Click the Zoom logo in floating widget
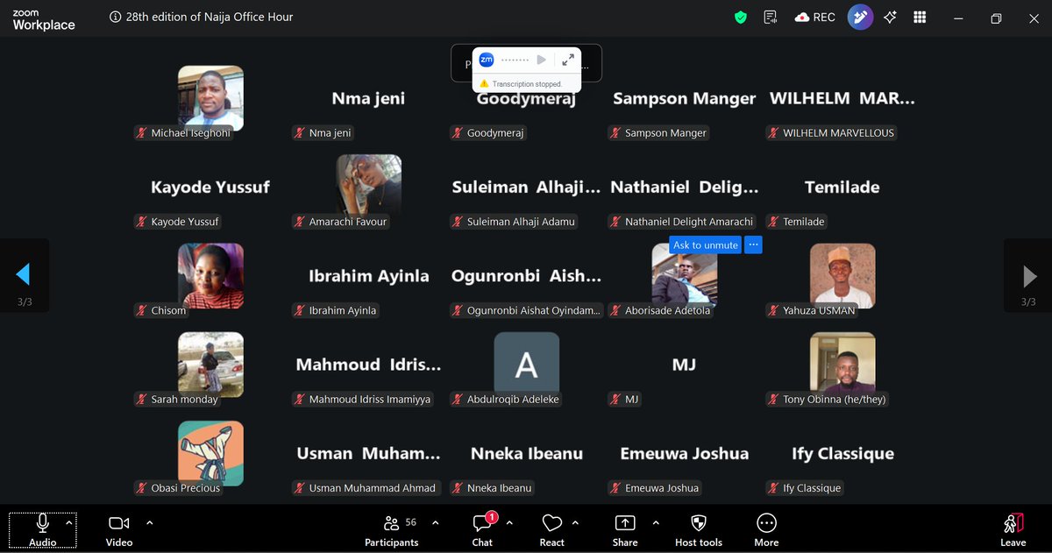 tap(487, 60)
